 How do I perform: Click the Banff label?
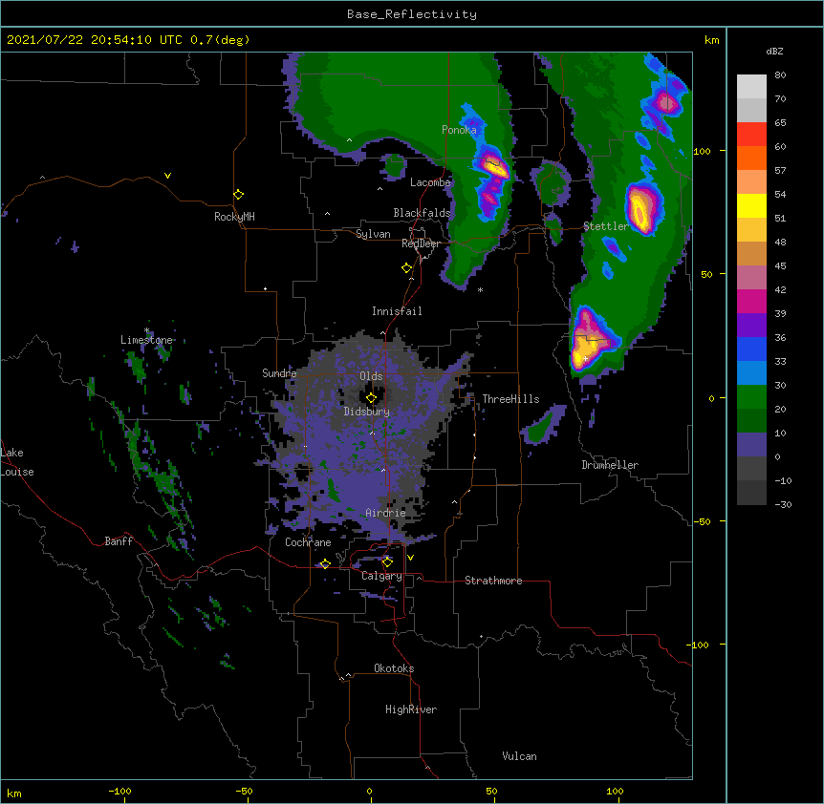point(119,541)
